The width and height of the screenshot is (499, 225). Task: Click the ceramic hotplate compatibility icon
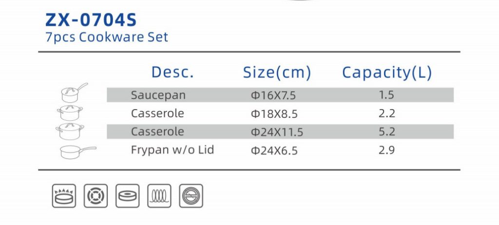pos(127,196)
